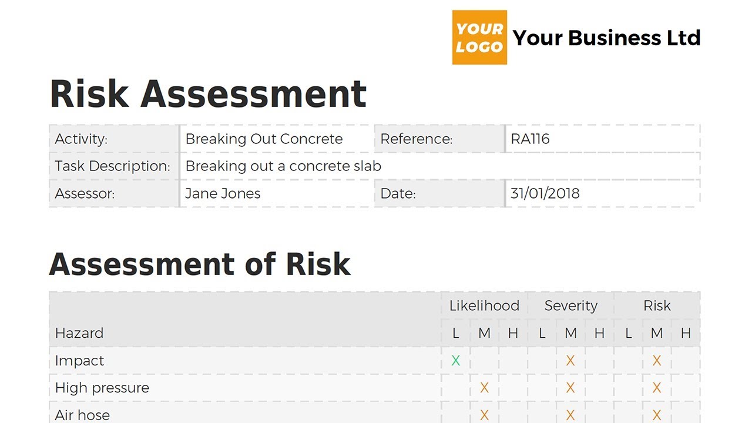Click the Severity column header

click(x=570, y=305)
